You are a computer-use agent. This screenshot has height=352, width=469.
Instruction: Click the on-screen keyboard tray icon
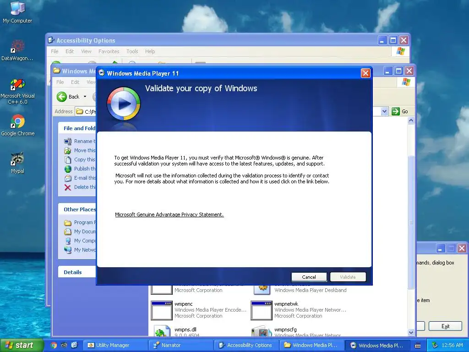pos(418,346)
